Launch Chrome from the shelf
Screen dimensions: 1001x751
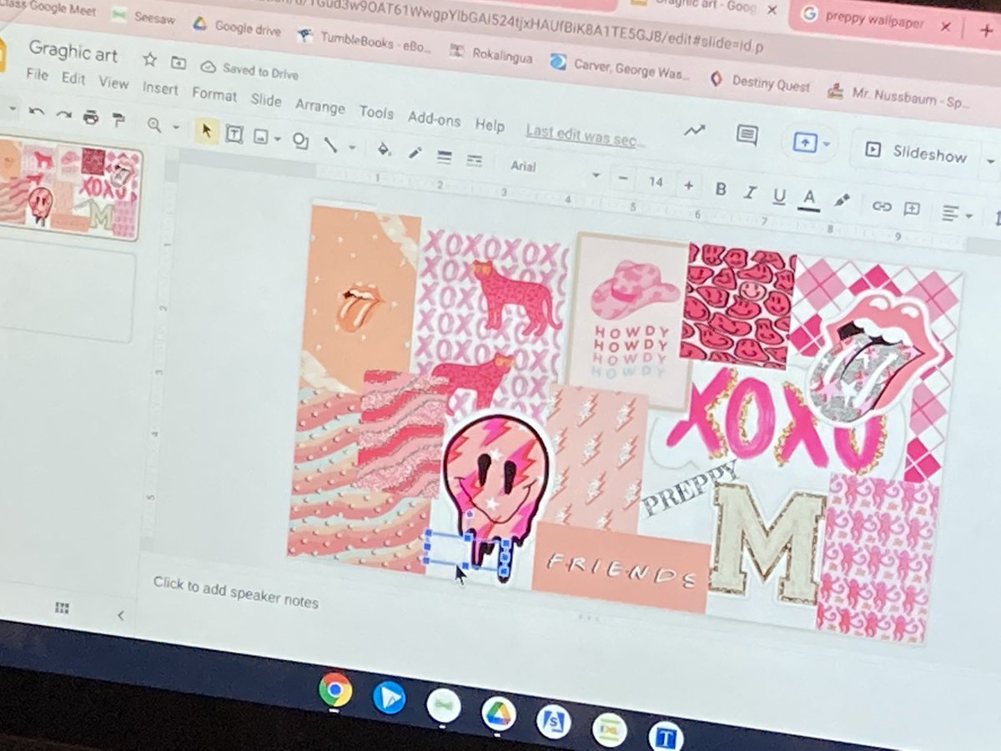click(335, 689)
